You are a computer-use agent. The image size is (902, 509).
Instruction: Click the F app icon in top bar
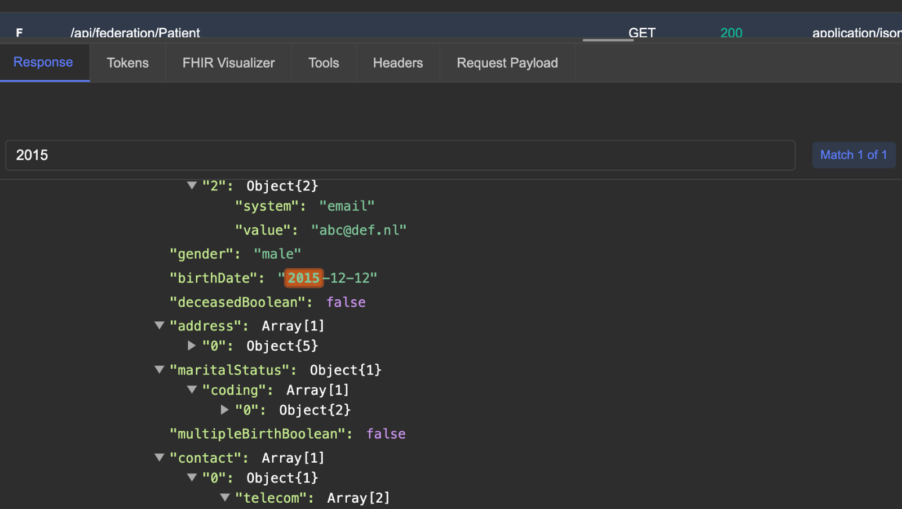pyautogui.click(x=19, y=33)
